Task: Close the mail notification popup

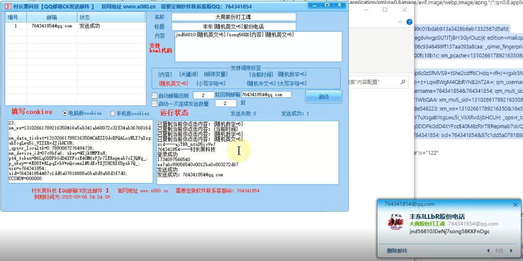Action: tap(515, 204)
